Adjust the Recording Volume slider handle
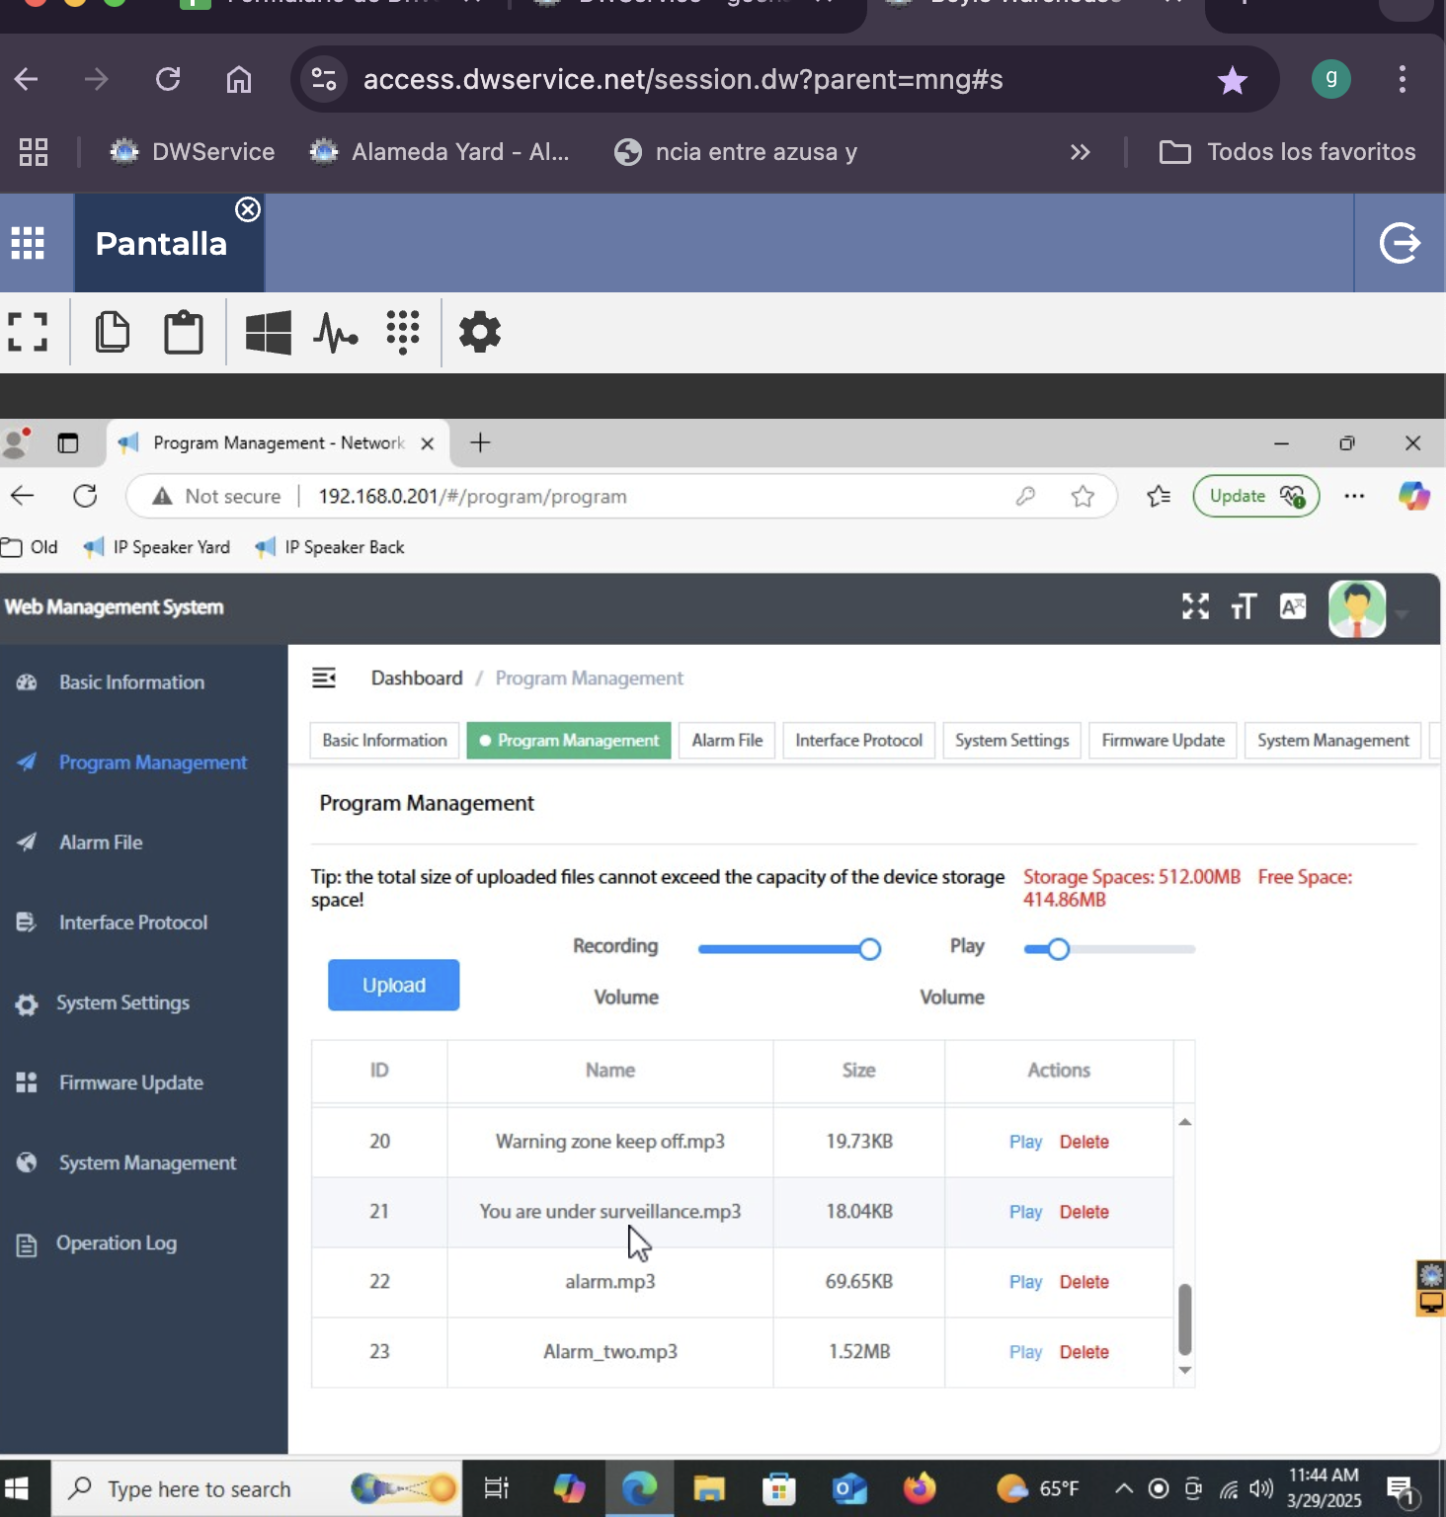This screenshot has width=1446, height=1517. click(870, 949)
